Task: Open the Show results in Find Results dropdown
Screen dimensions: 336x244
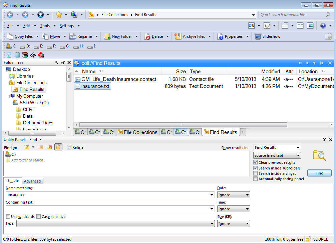Action: coord(277,148)
